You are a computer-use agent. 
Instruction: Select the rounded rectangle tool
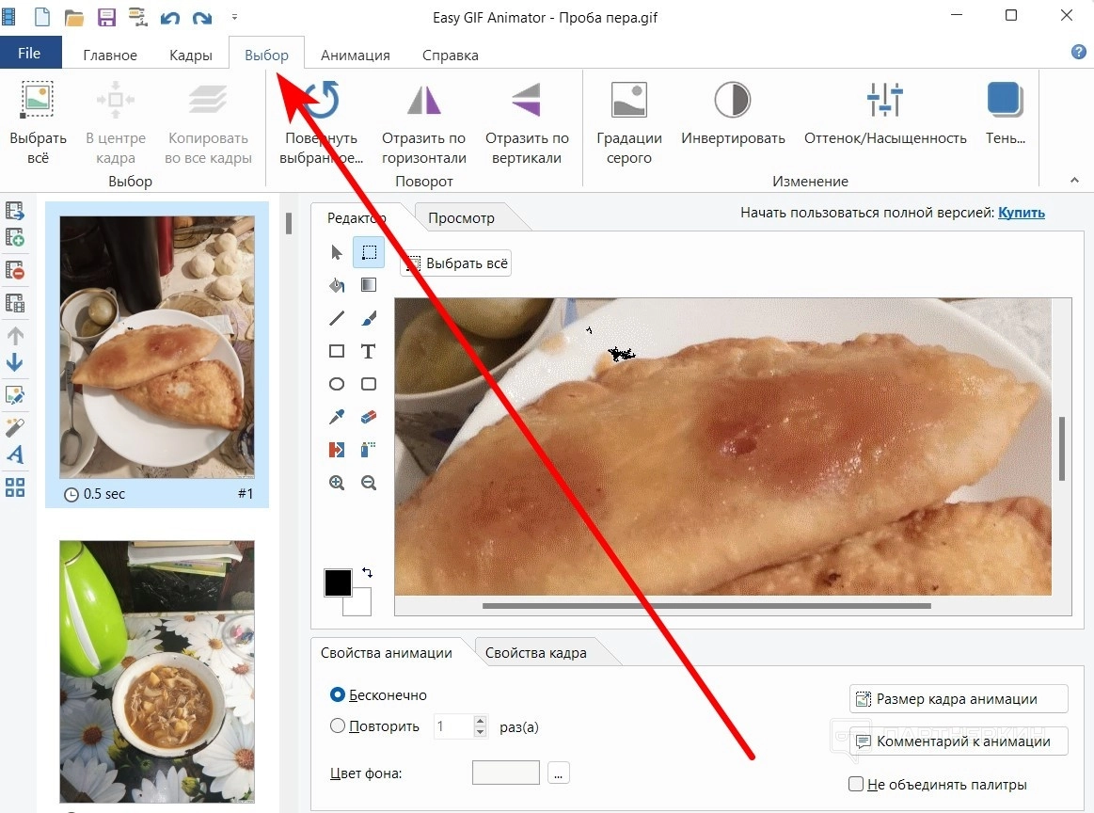point(369,384)
